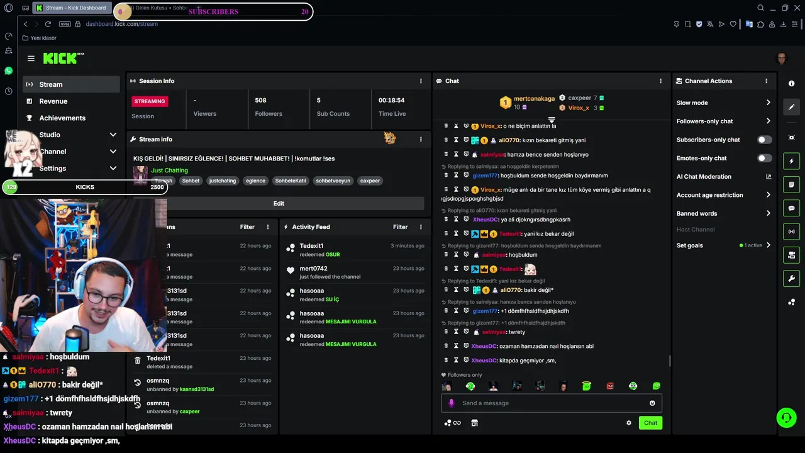Expand the Studio sidebar section
Viewport: 805px width, 453px height.
[x=113, y=135]
